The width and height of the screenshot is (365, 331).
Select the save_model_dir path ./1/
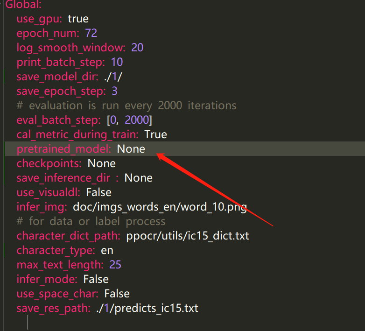click(113, 77)
